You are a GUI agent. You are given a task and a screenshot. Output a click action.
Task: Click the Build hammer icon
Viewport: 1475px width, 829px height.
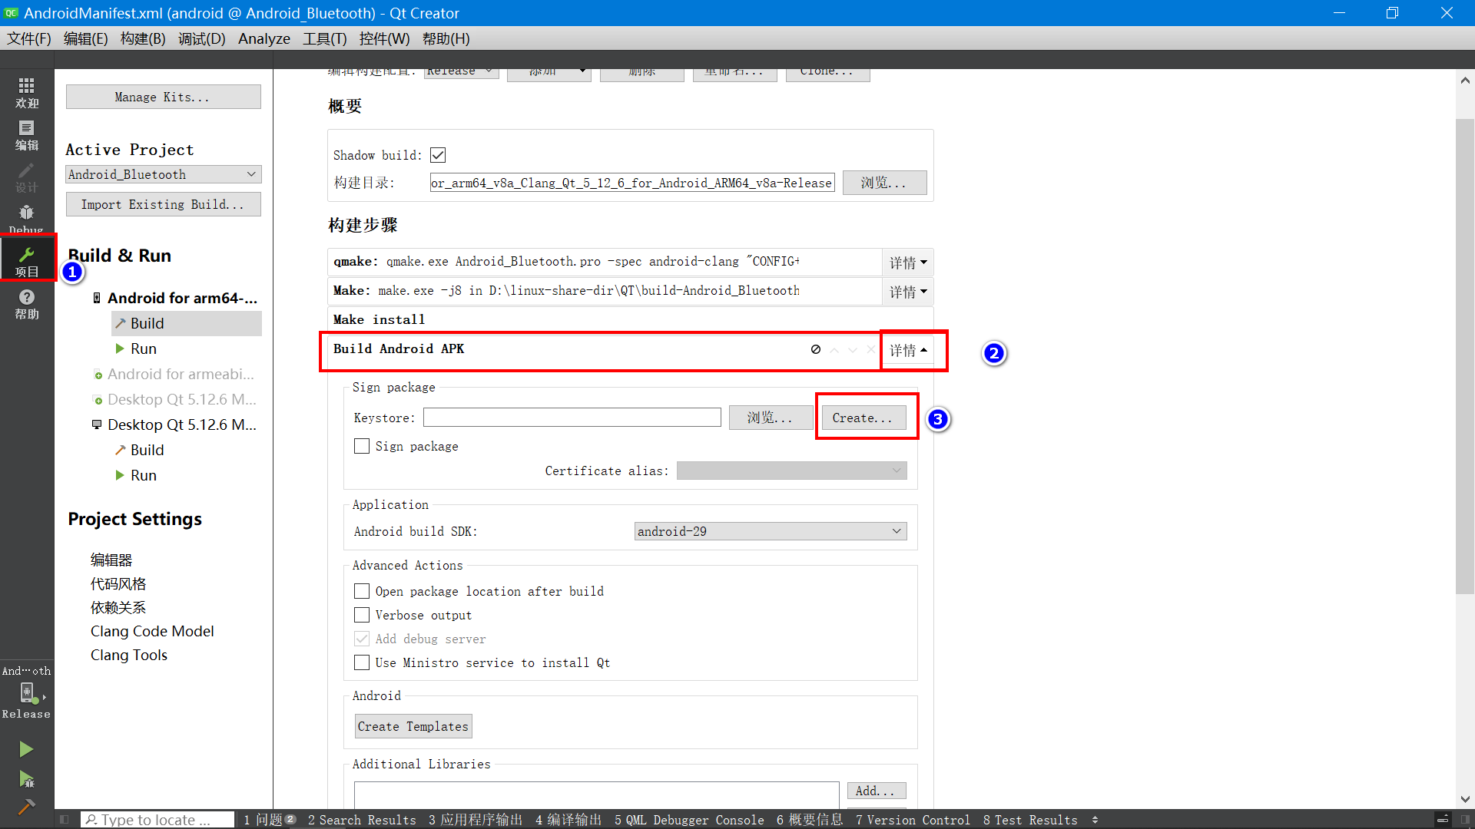point(26,808)
